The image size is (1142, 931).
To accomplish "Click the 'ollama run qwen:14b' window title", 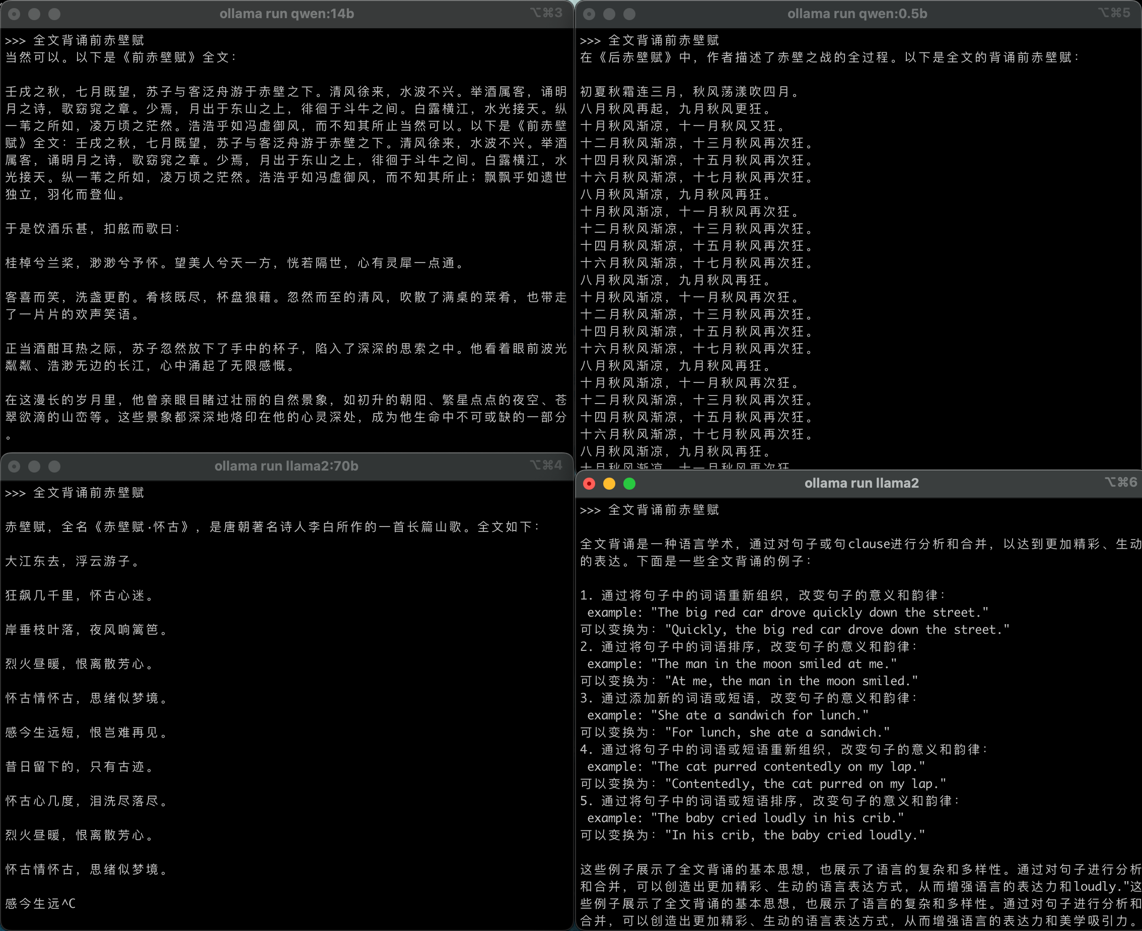I will click(287, 14).
